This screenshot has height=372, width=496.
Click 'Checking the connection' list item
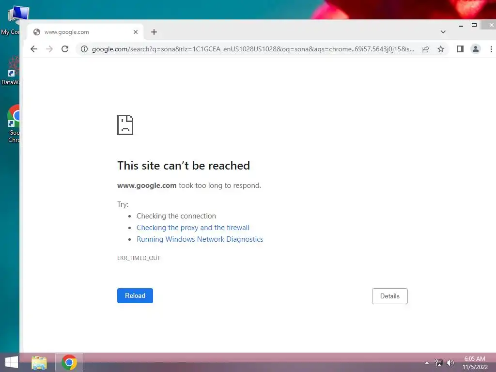pos(176,216)
